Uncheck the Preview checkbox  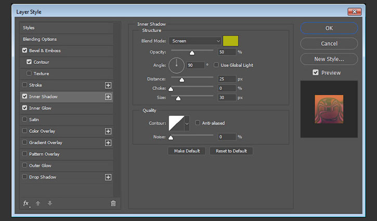pos(316,73)
